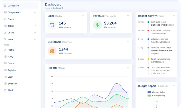This screenshot has height=108, width=181.
Task: Toggle the Allocated Budget legend swatch
Action: point(149,92)
